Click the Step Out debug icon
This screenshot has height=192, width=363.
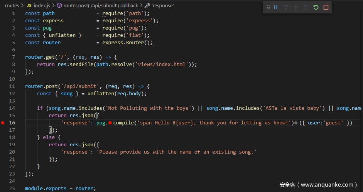click(306, 7)
